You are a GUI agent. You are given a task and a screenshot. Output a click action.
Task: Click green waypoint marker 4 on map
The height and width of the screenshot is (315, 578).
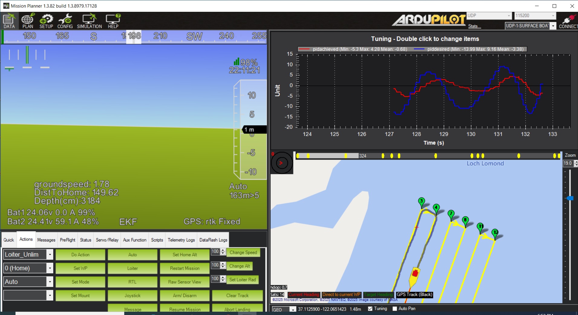point(436,209)
